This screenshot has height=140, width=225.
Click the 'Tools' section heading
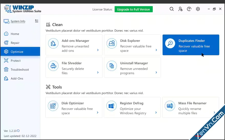[x=57, y=87]
